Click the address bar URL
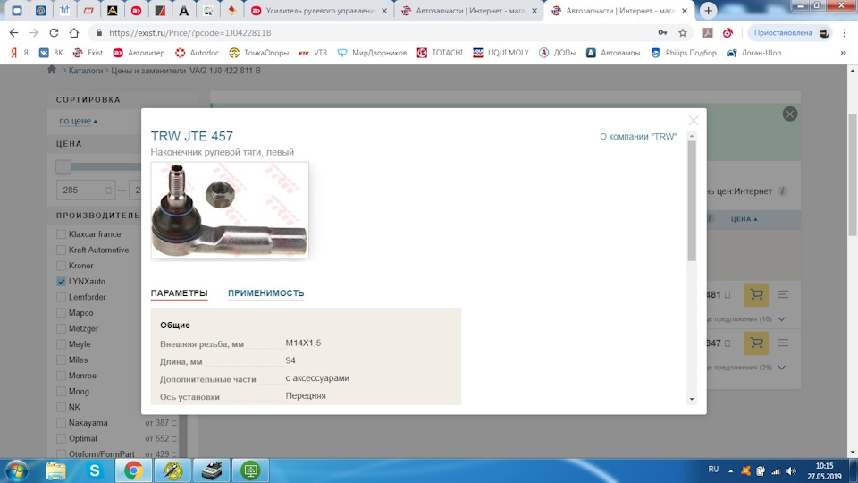This screenshot has height=483, width=858. pos(189,33)
